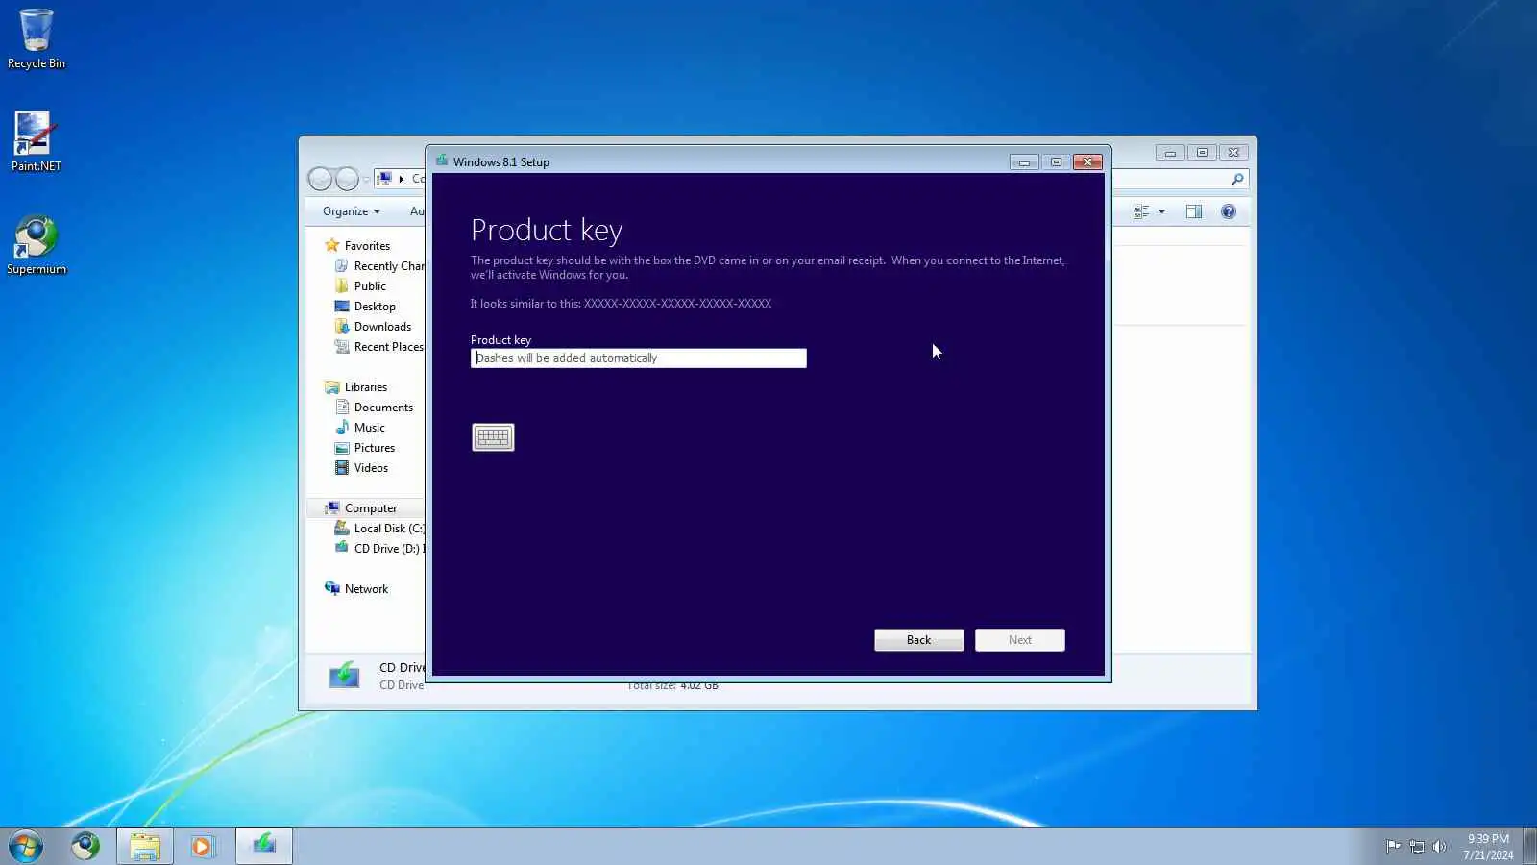Click the Product key input field

coord(638,358)
